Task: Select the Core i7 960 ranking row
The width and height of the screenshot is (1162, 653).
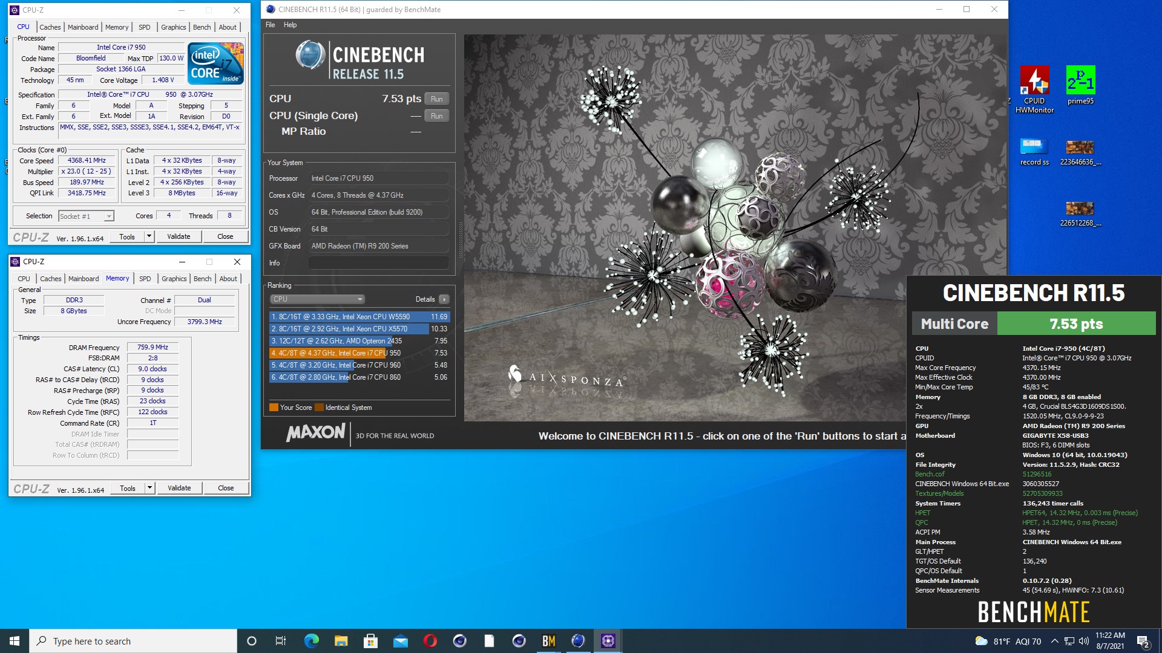Action: 359,365
